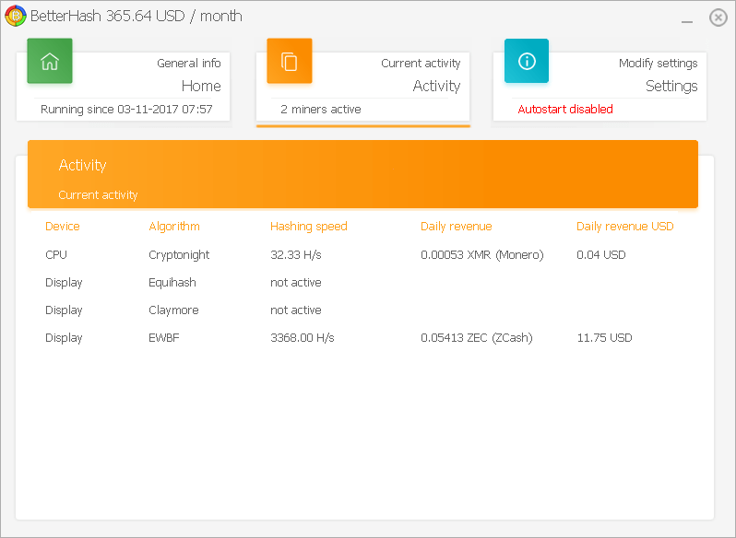Click the 0.05413 ZEC daily revenue value
Viewport: 736px width, 538px height.
pyautogui.click(x=476, y=337)
